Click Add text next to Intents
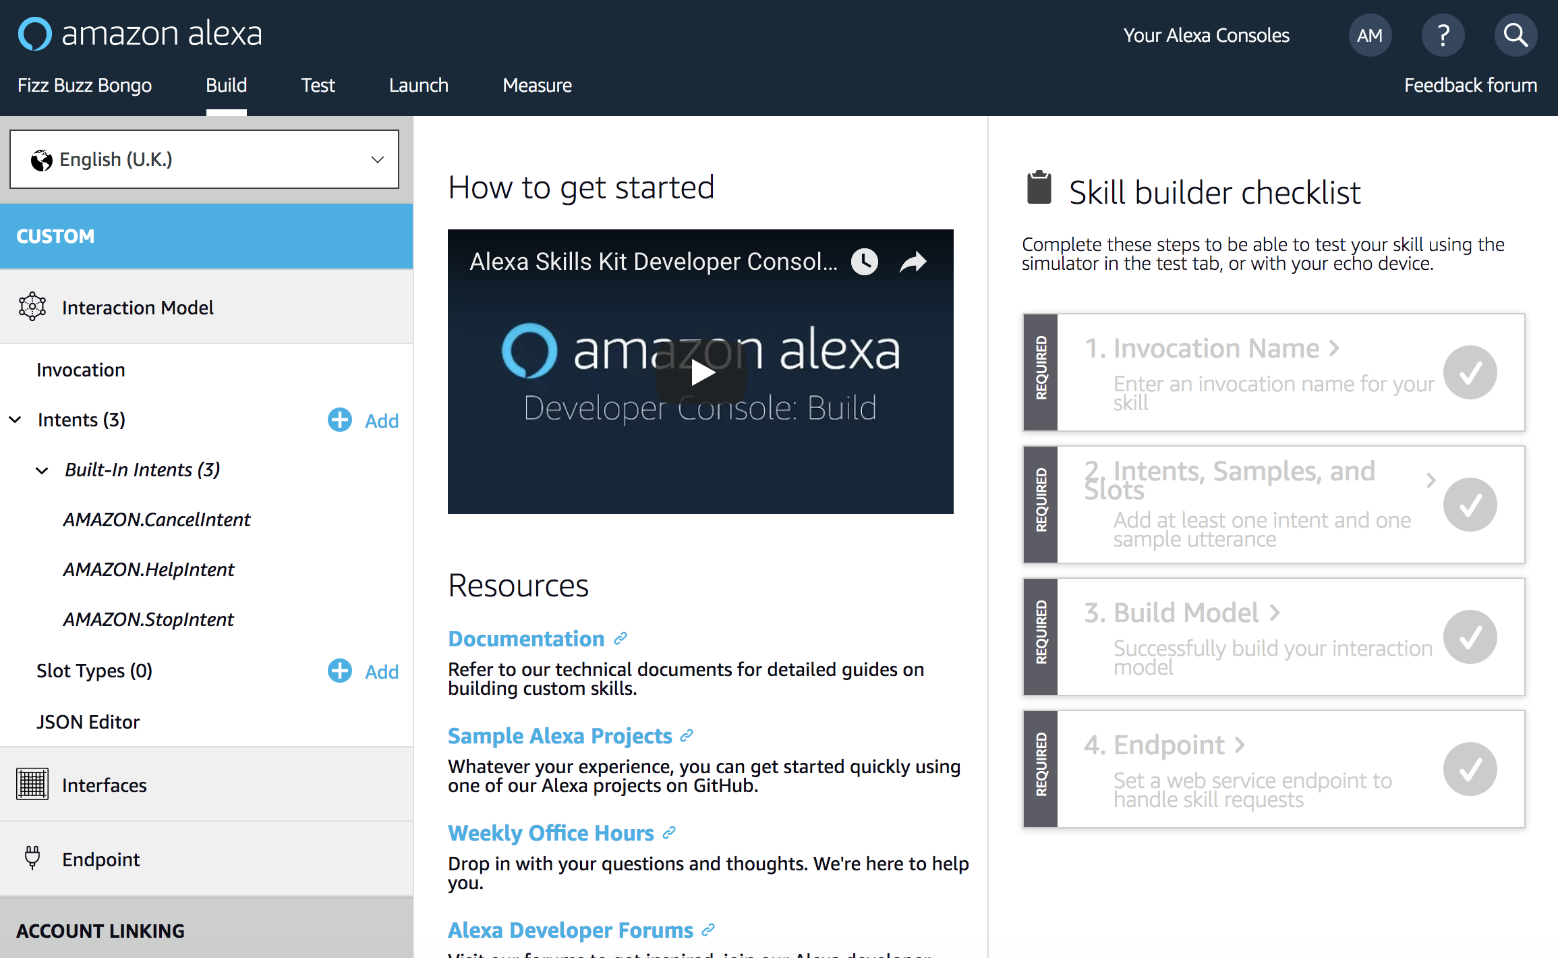The height and width of the screenshot is (958, 1558). (382, 420)
